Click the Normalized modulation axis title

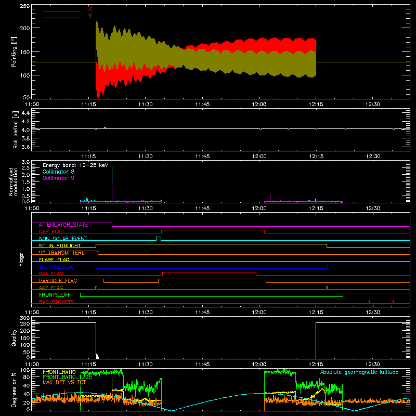point(13,181)
